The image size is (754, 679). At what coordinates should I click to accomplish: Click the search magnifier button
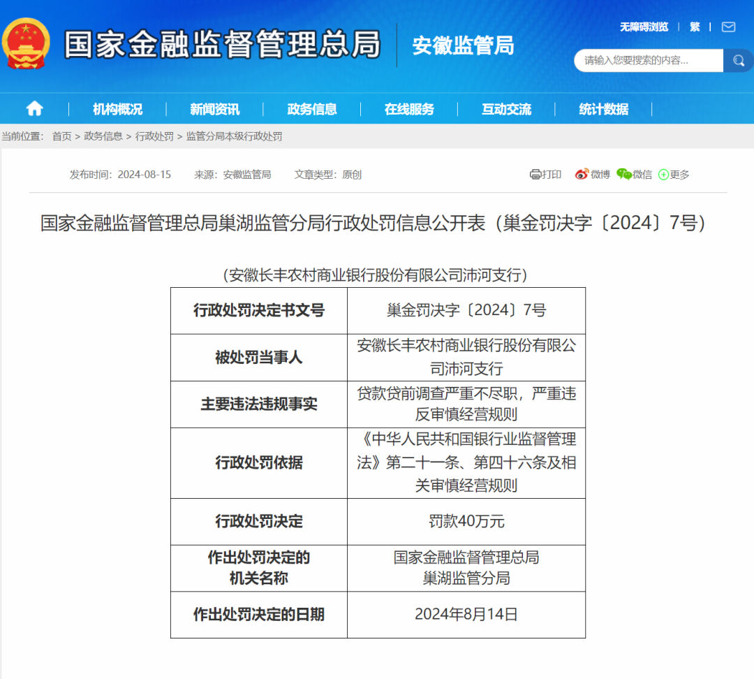(x=738, y=61)
